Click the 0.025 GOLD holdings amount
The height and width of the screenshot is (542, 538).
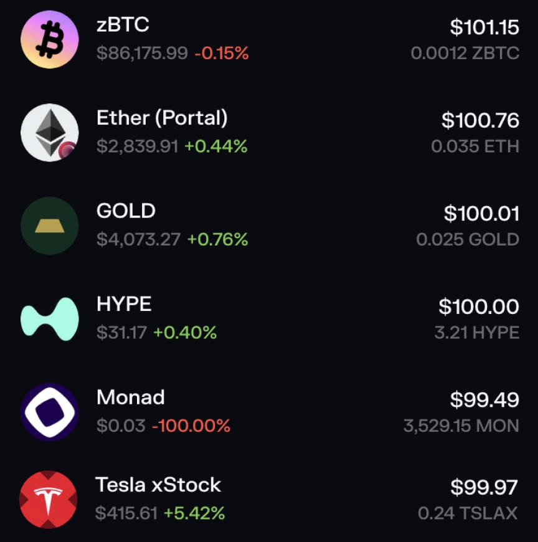(x=468, y=239)
